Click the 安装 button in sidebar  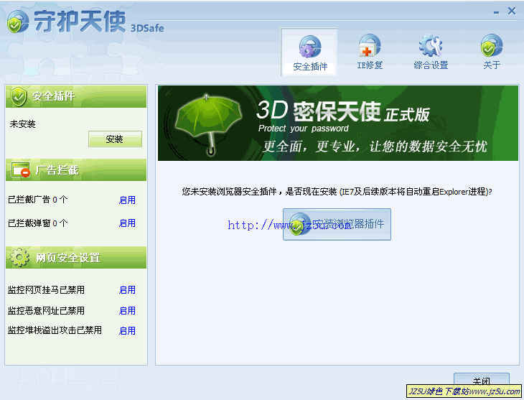tap(115, 139)
